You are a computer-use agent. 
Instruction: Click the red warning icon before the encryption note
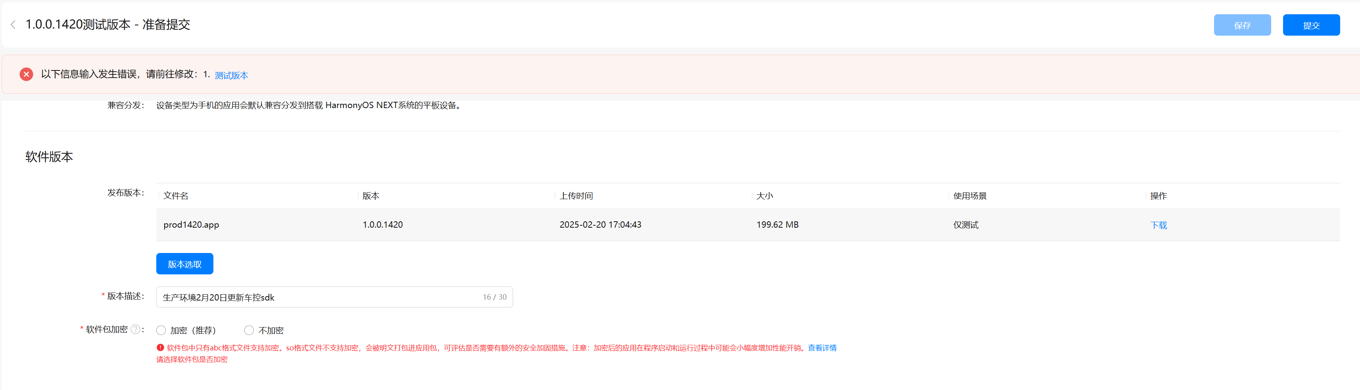click(x=161, y=348)
